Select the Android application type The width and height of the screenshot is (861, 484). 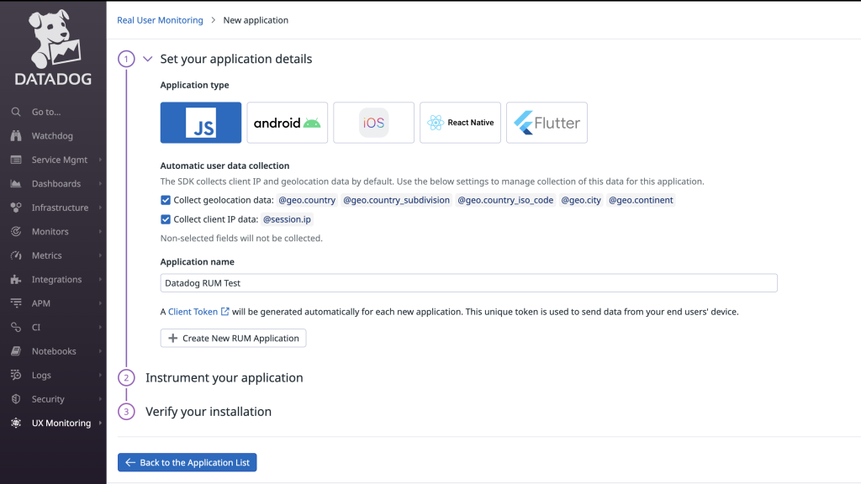pos(287,122)
